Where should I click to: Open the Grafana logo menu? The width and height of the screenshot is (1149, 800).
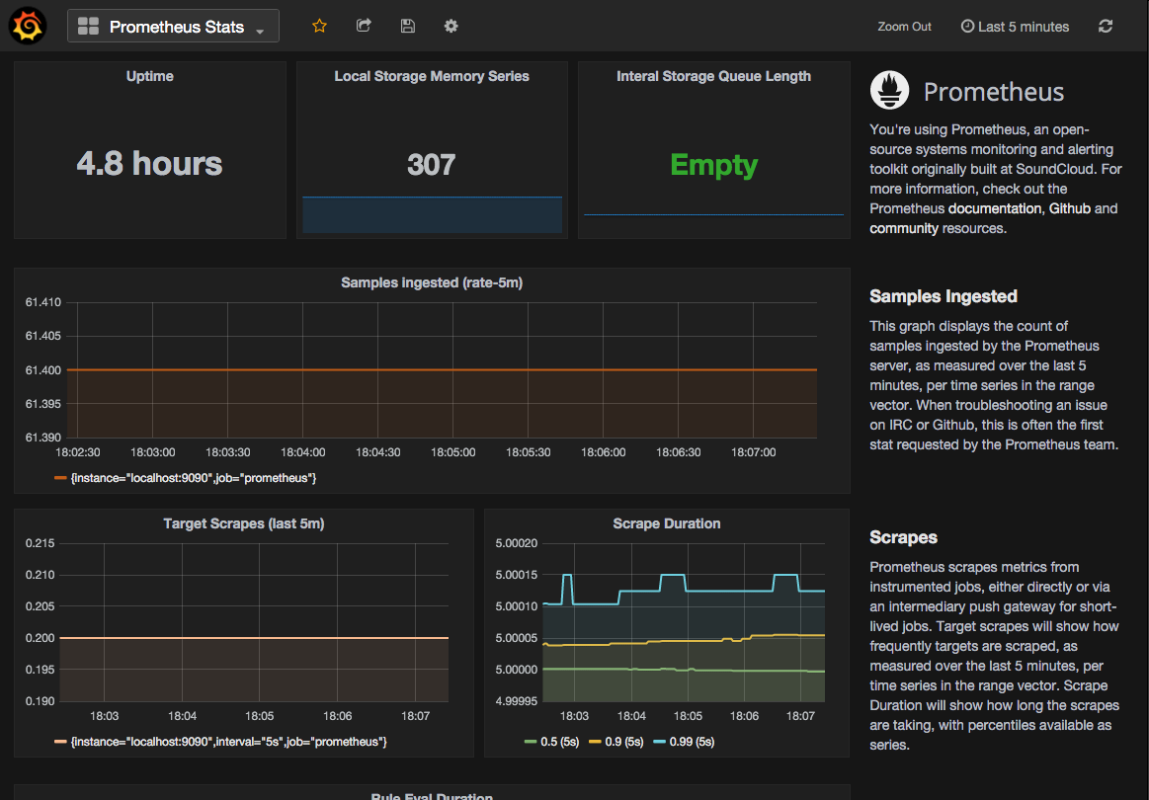tap(28, 26)
